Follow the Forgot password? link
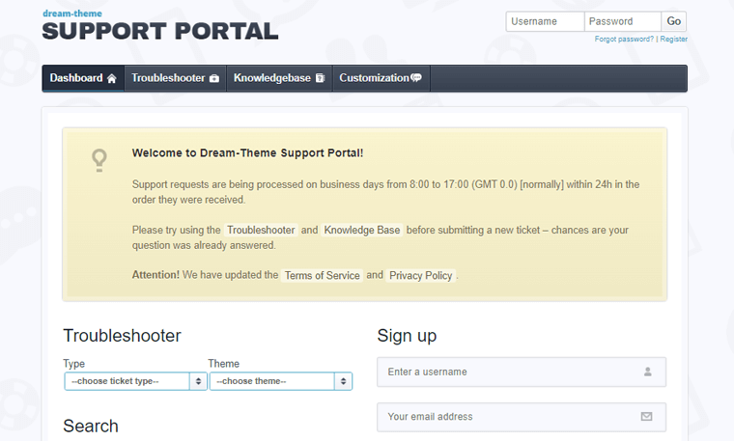The height and width of the screenshot is (441, 734). tap(624, 40)
